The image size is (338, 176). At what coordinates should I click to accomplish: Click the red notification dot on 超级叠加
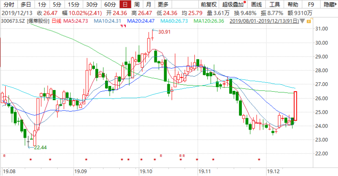coord(245,2)
